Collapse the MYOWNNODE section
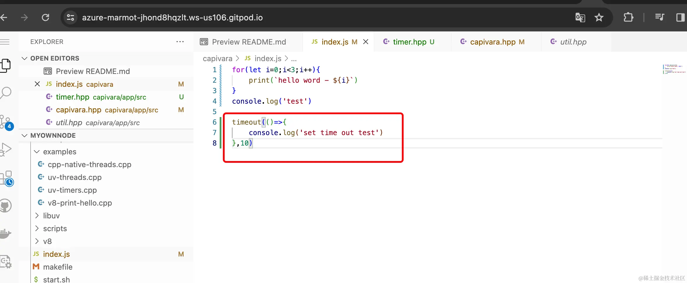Image resolution: width=687 pixels, height=283 pixels. tap(25, 135)
